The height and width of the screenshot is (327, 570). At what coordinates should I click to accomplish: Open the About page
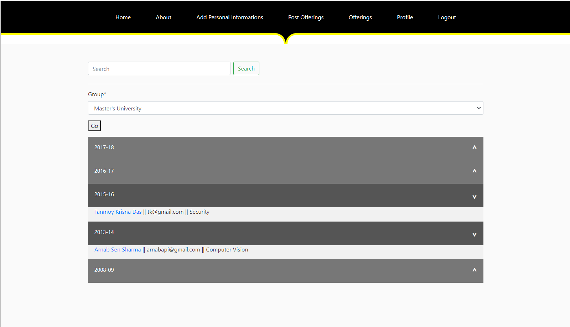coord(163,17)
